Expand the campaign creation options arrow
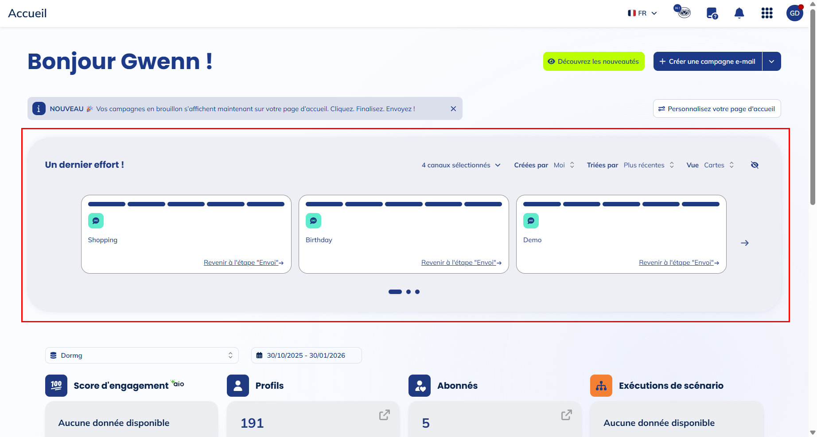This screenshot has height=437, width=817. pyautogui.click(x=771, y=62)
